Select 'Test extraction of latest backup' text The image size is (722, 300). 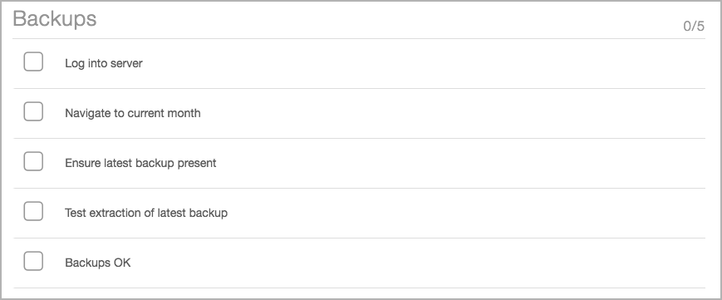[146, 213]
